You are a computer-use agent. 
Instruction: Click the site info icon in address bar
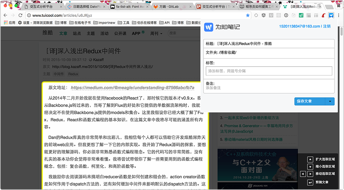tap(29, 15)
